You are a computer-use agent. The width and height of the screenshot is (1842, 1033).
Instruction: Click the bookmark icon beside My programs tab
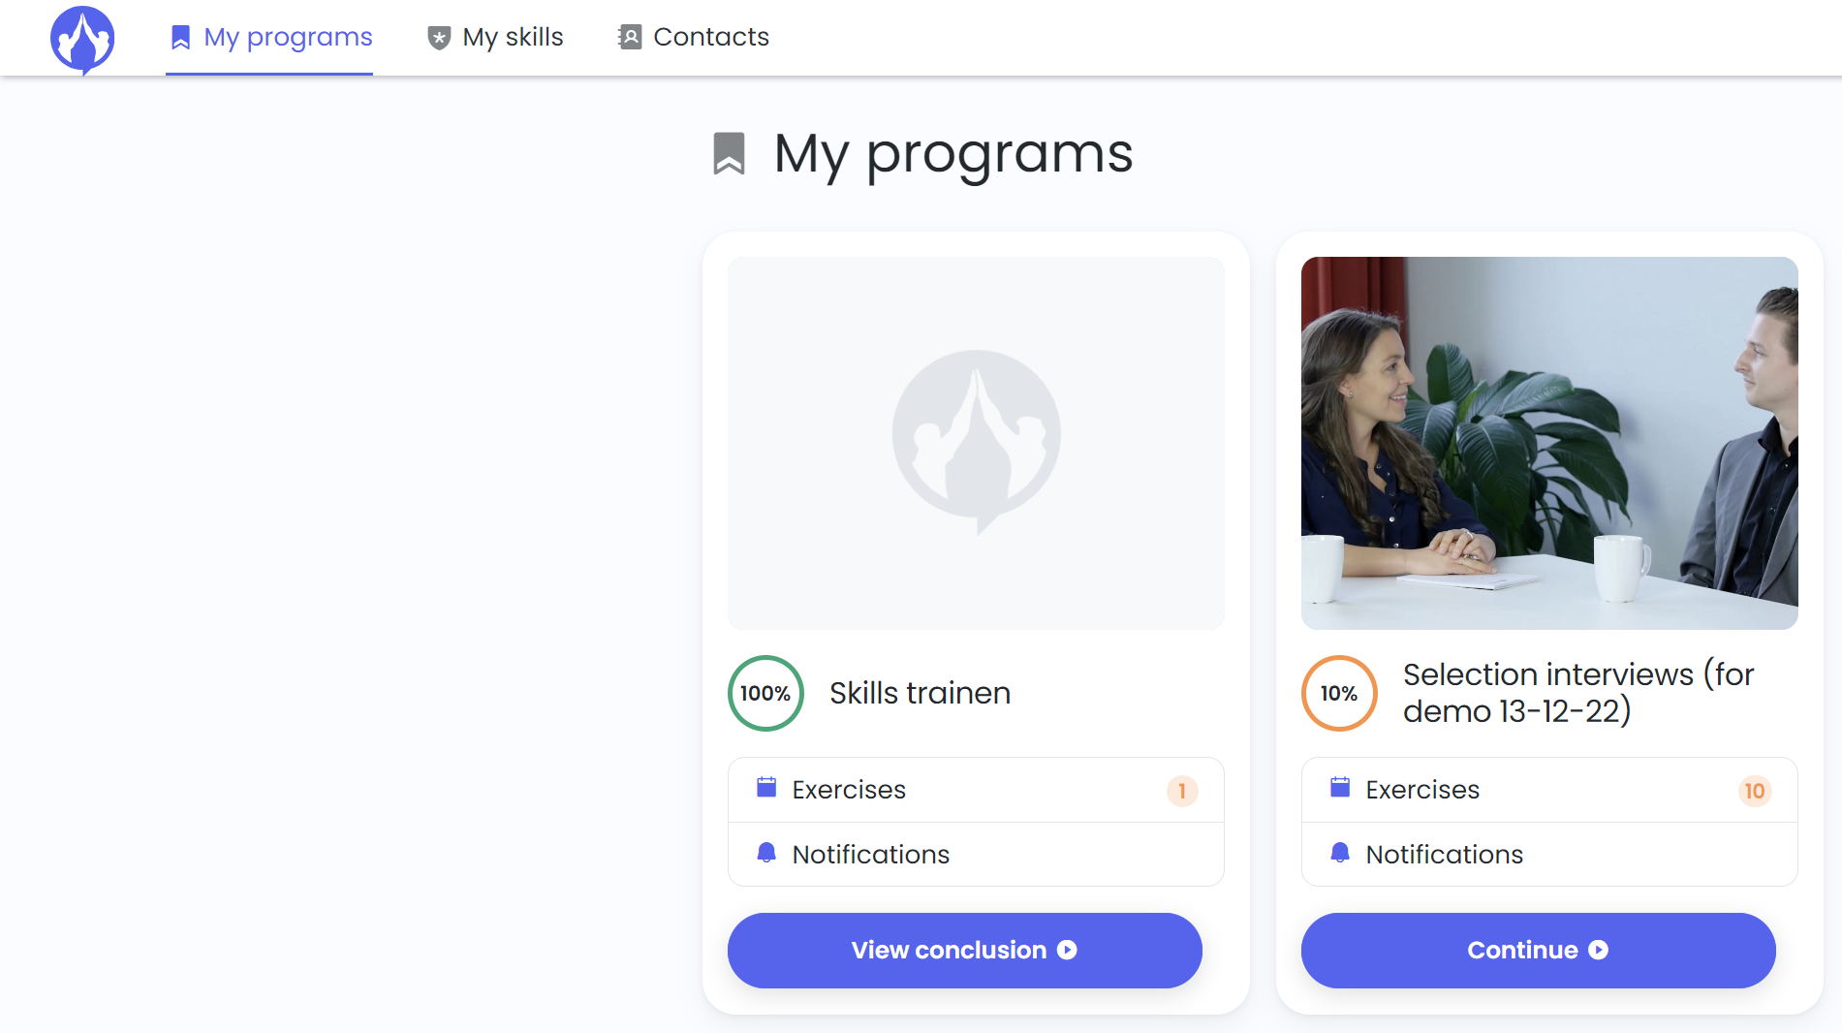pyautogui.click(x=180, y=37)
